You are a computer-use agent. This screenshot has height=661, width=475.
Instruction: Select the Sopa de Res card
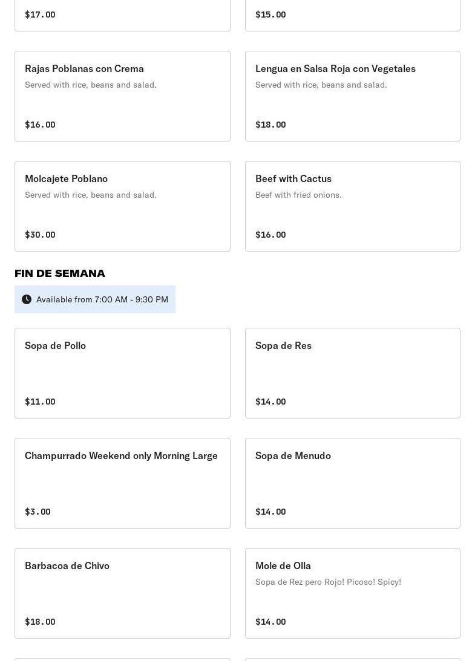[x=352, y=373]
